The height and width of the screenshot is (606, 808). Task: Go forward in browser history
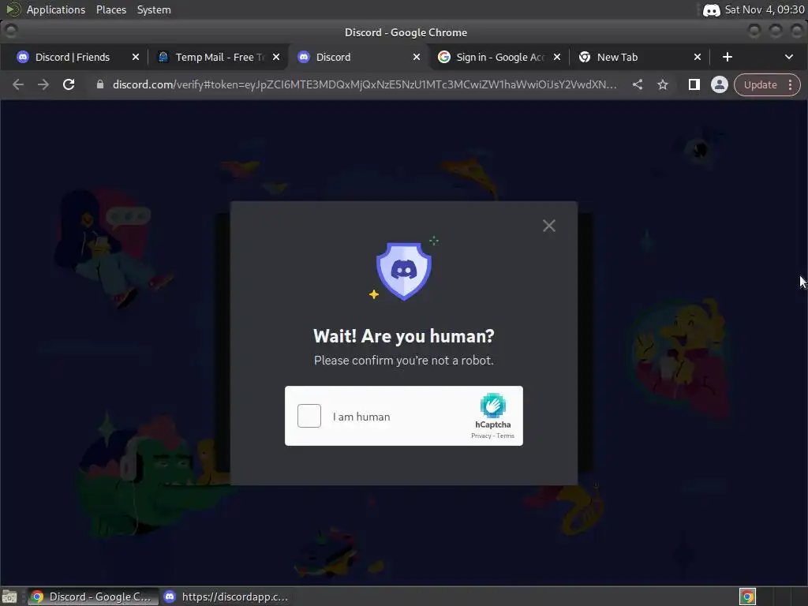[x=43, y=84]
